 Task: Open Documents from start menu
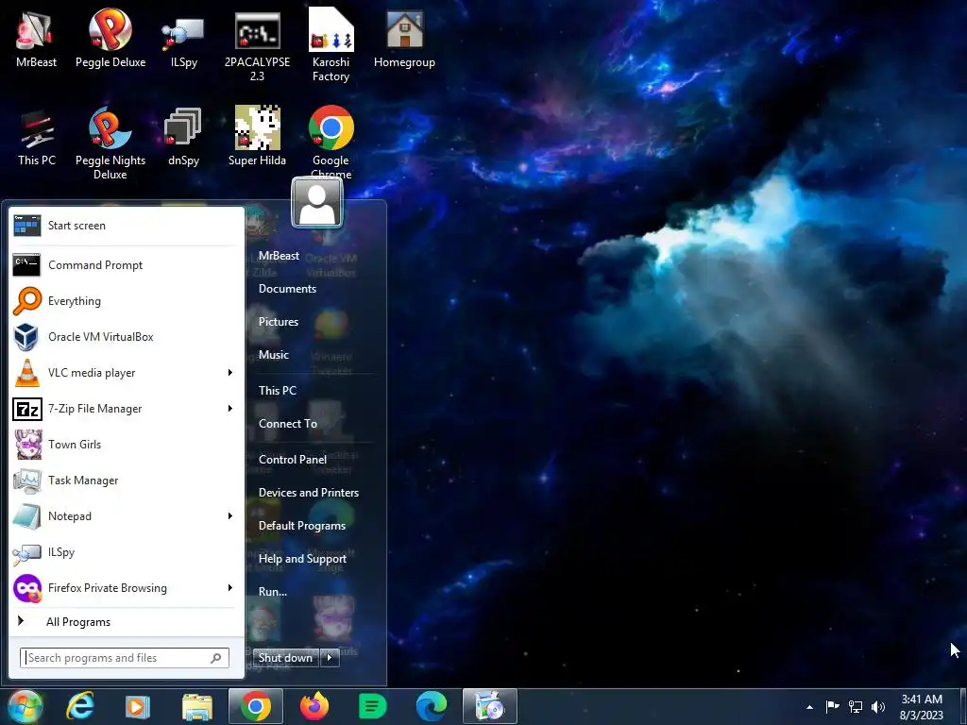click(x=287, y=289)
